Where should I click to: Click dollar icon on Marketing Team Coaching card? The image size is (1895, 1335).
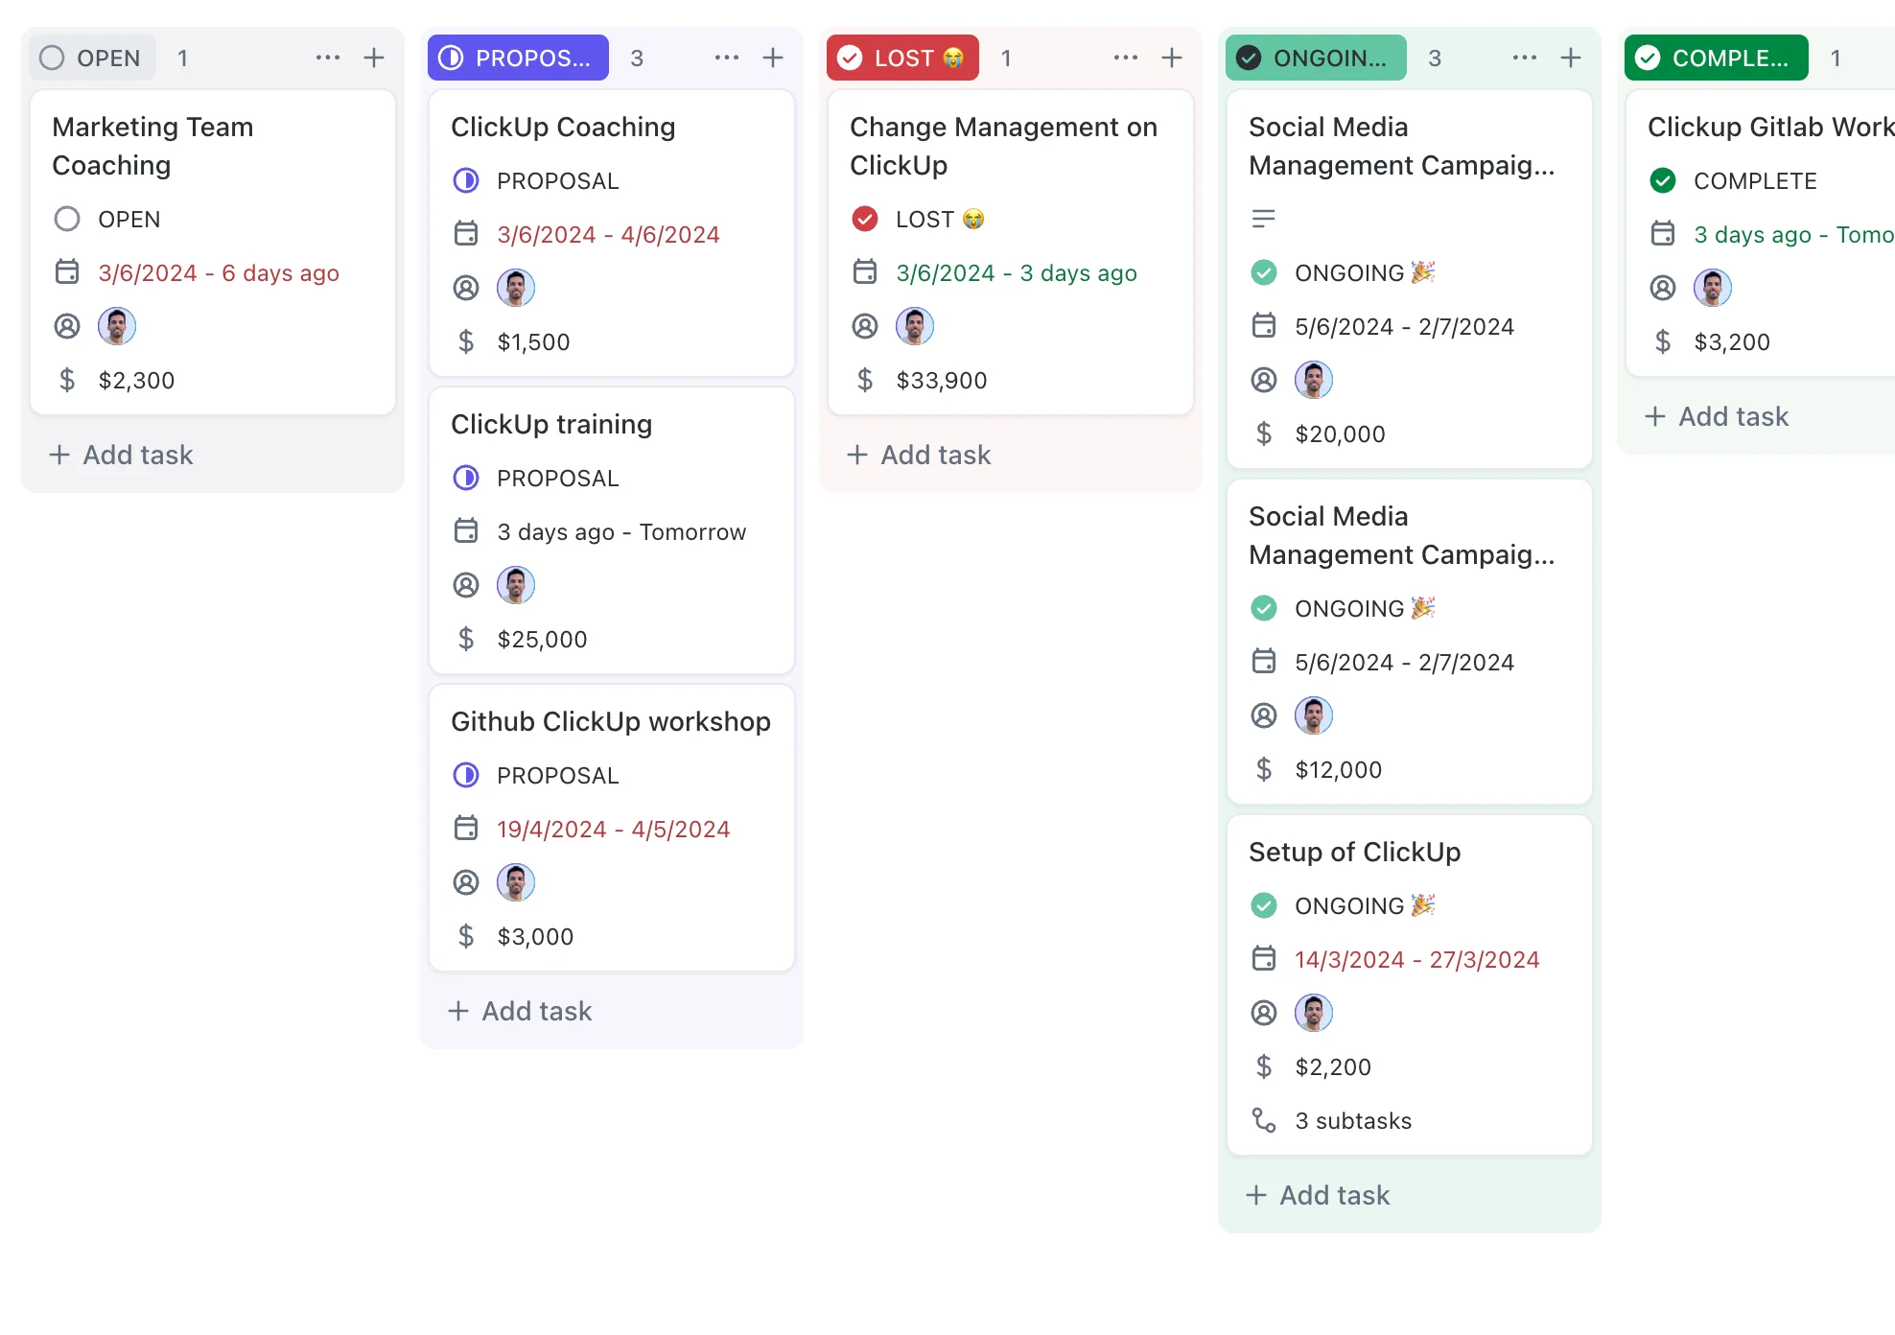pyautogui.click(x=67, y=380)
